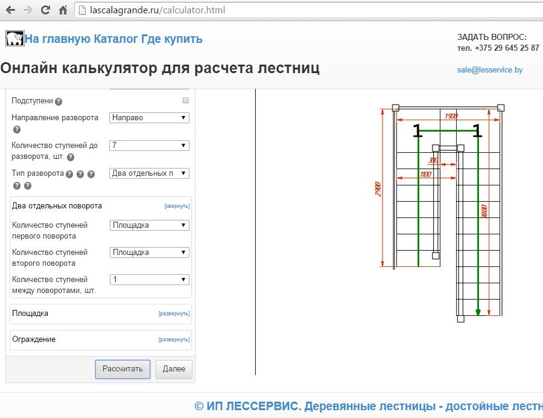Open the Каталог menu link
Screen dimensions: 543x418
[116, 39]
